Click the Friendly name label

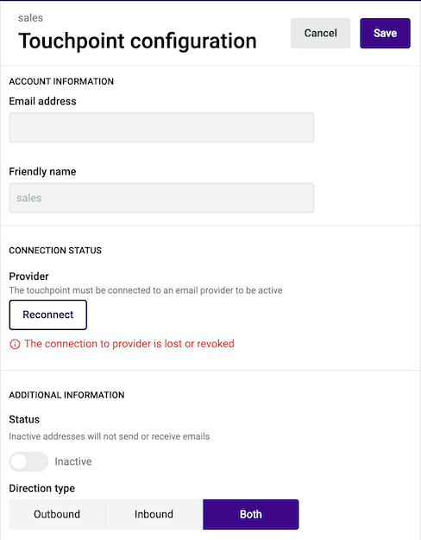42,172
